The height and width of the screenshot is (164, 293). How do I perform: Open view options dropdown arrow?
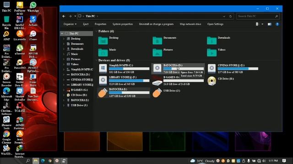click(262, 24)
